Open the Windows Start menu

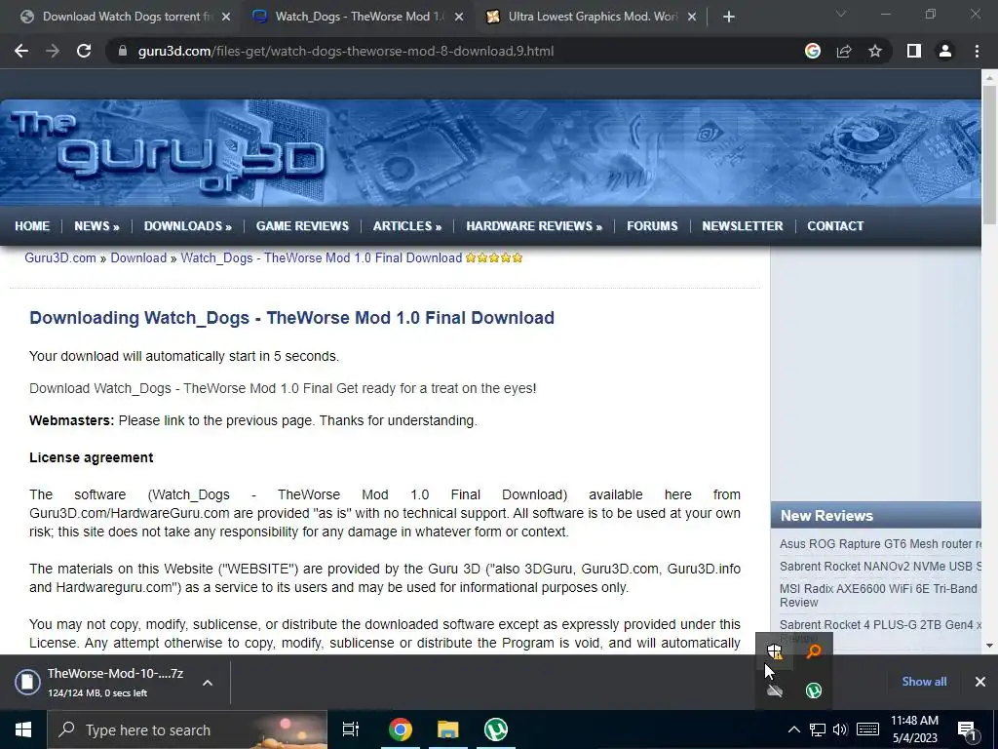click(23, 729)
